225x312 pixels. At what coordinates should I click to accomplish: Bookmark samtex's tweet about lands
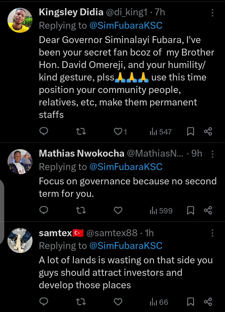pos(191,302)
